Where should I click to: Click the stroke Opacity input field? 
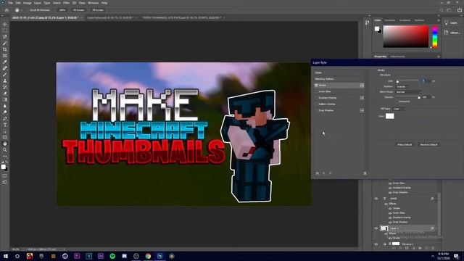click(426, 97)
